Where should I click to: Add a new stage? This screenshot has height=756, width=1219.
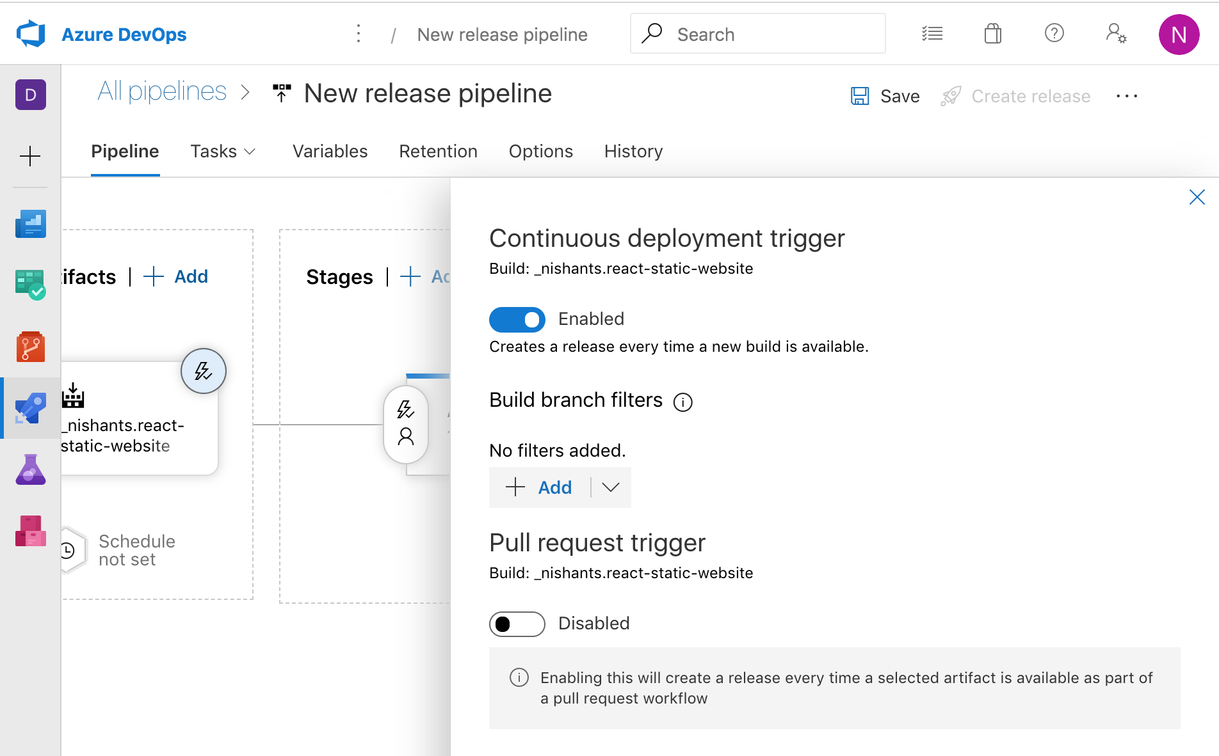click(424, 276)
